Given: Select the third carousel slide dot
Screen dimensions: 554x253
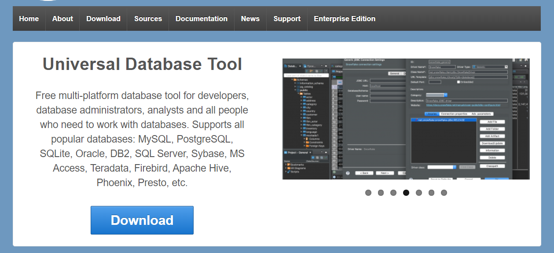Looking at the screenshot, I should (393, 193).
